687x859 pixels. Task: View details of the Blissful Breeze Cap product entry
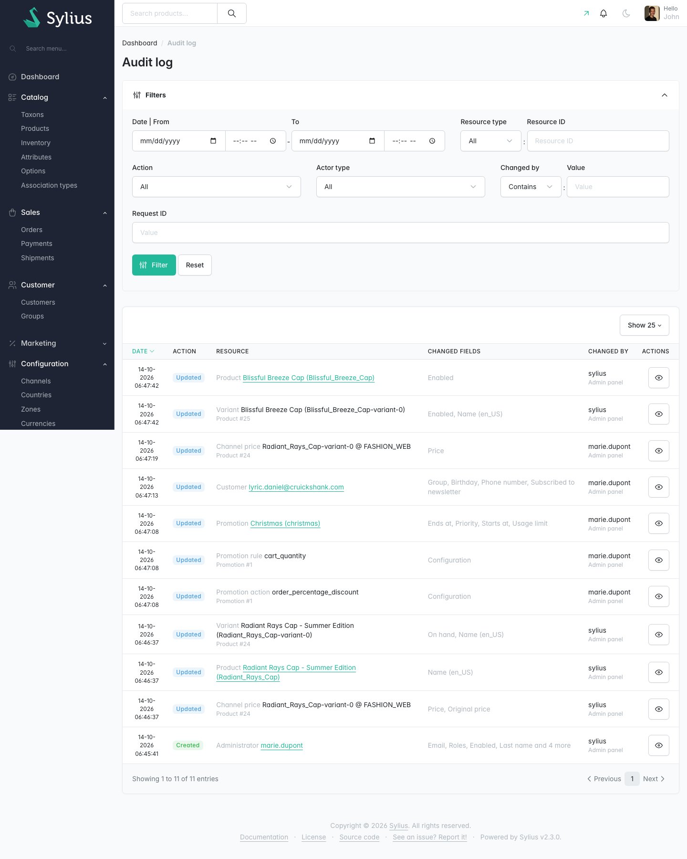pos(658,378)
